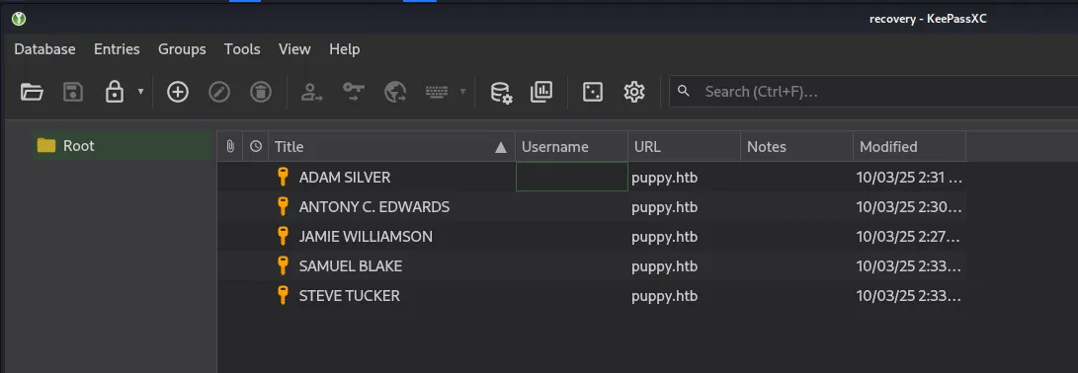Image resolution: width=1078 pixels, height=373 pixels.
Task: Open the Tools menu
Action: tap(242, 48)
